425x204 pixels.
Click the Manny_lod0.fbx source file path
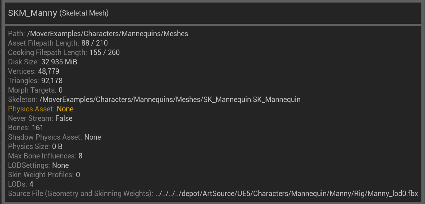coord(287,194)
